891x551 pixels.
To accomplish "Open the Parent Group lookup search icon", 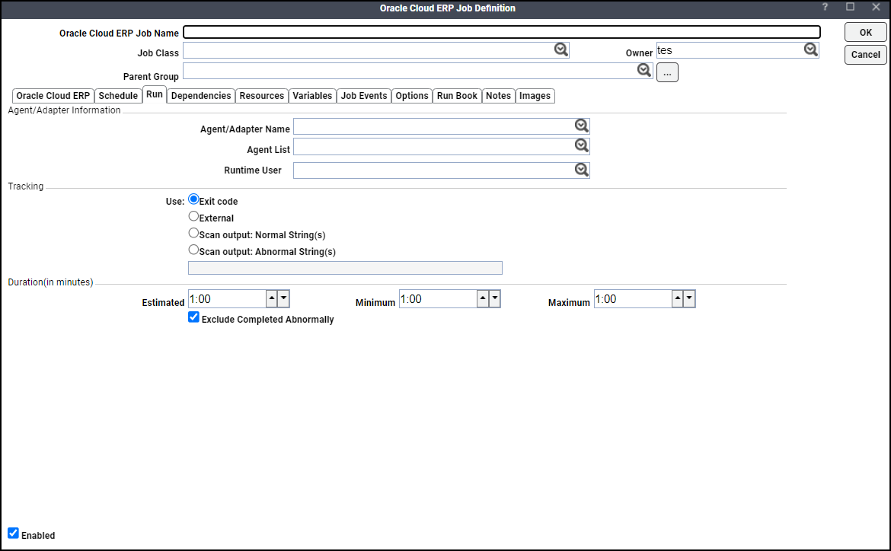I will click(643, 71).
